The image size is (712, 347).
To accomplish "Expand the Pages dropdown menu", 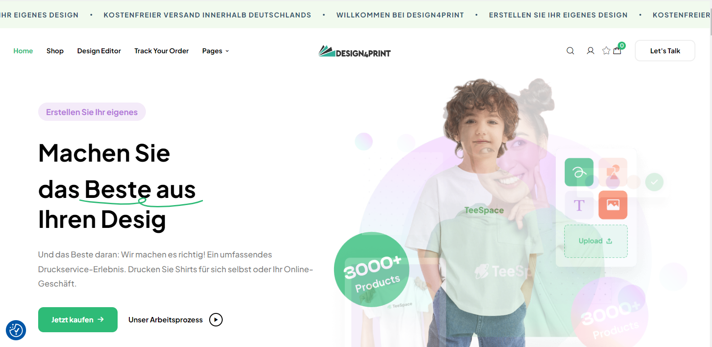I will click(x=215, y=51).
